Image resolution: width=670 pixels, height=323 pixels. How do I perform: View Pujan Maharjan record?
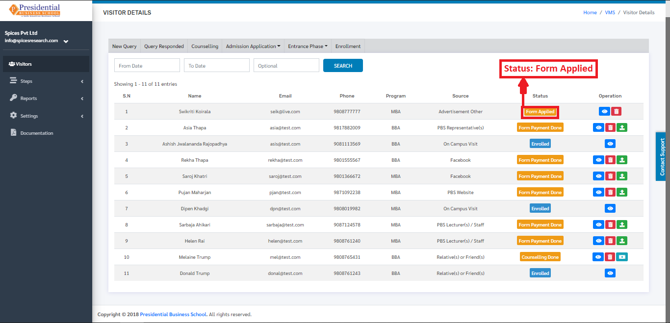[x=598, y=192]
